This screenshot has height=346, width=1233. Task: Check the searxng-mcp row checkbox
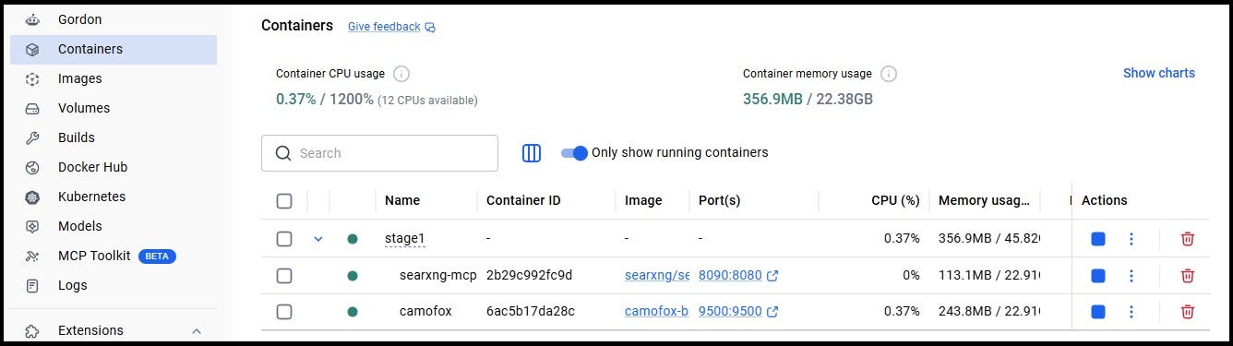(x=284, y=276)
